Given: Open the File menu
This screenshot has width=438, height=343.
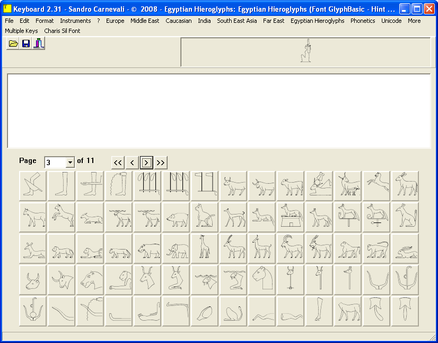Looking at the screenshot, I should coord(9,21).
